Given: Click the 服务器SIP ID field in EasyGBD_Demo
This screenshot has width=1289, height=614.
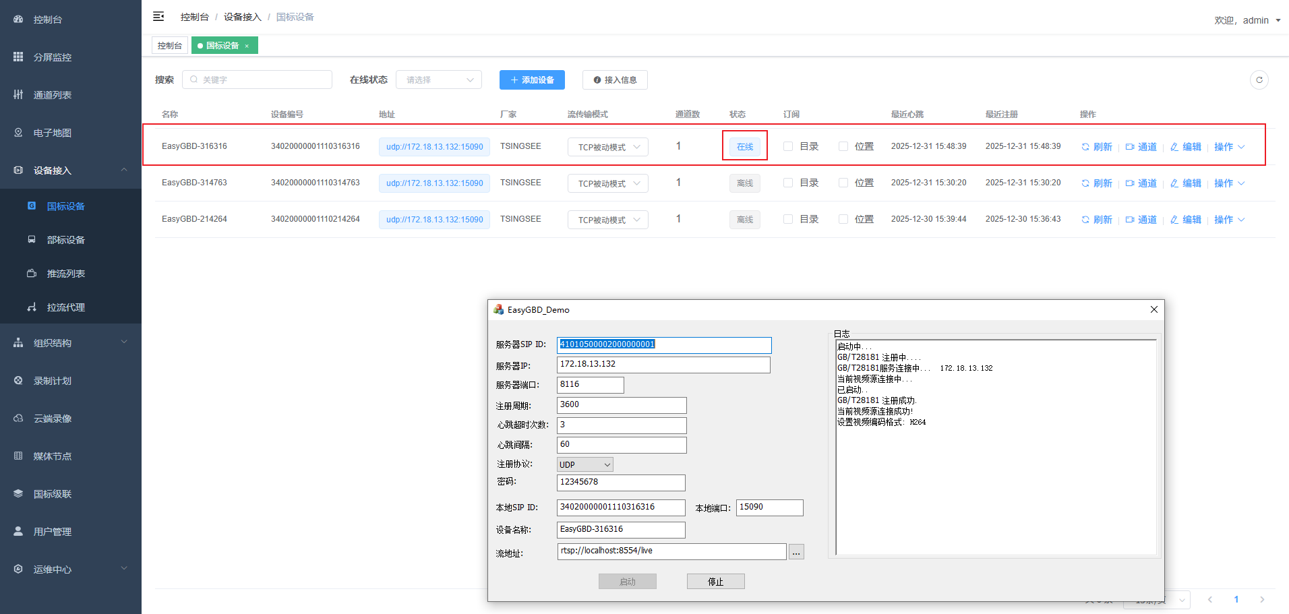Looking at the screenshot, I should click(664, 345).
